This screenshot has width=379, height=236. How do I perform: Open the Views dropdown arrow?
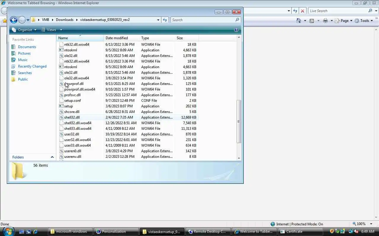click(x=61, y=30)
